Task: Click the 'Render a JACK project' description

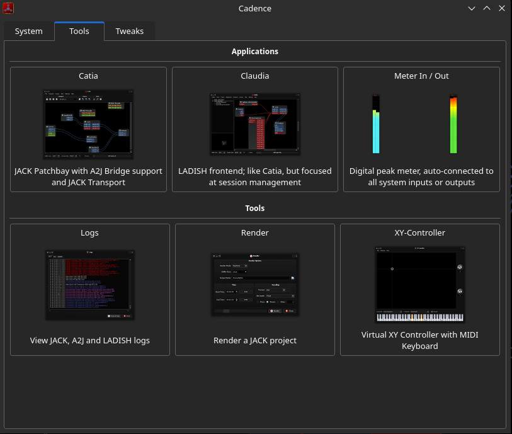Action: (x=254, y=340)
